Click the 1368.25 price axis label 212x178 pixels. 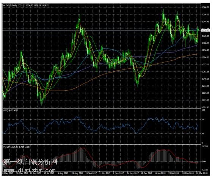(x=206, y=7)
